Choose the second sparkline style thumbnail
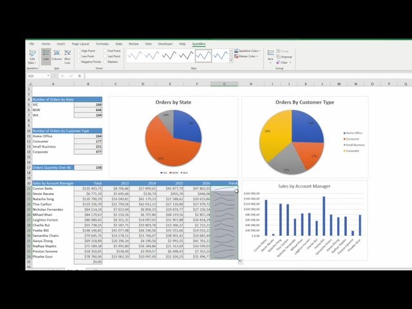Viewport: 412px width, 309px height. click(x=152, y=55)
